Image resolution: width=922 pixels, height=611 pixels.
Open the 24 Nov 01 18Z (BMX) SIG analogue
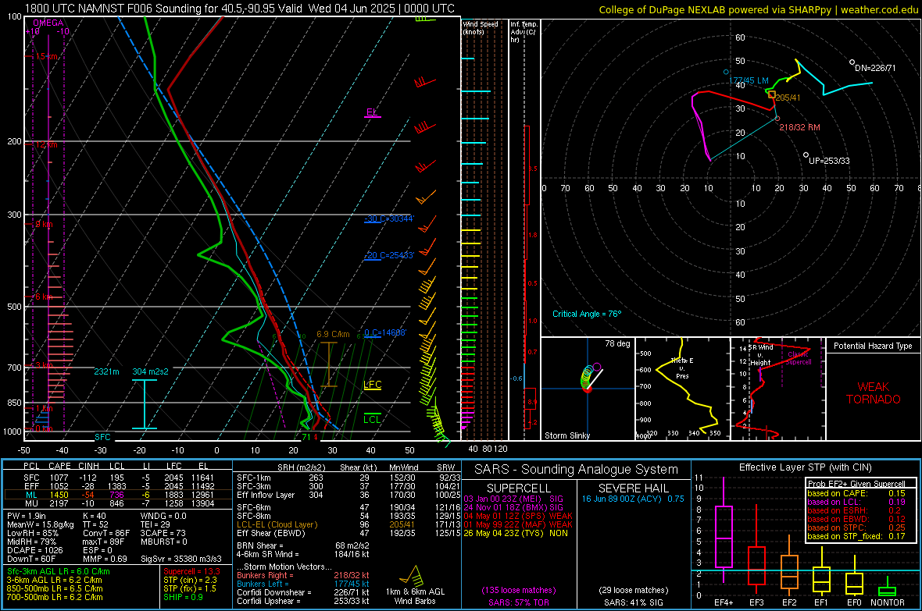pyautogui.click(x=513, y=507)
